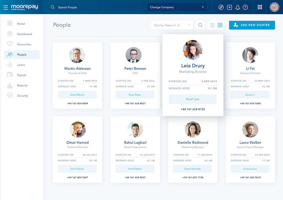Click the compass explore icon in header

(221, 7)
